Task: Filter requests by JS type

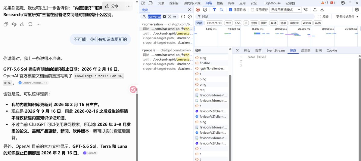Action: (246, 23)
